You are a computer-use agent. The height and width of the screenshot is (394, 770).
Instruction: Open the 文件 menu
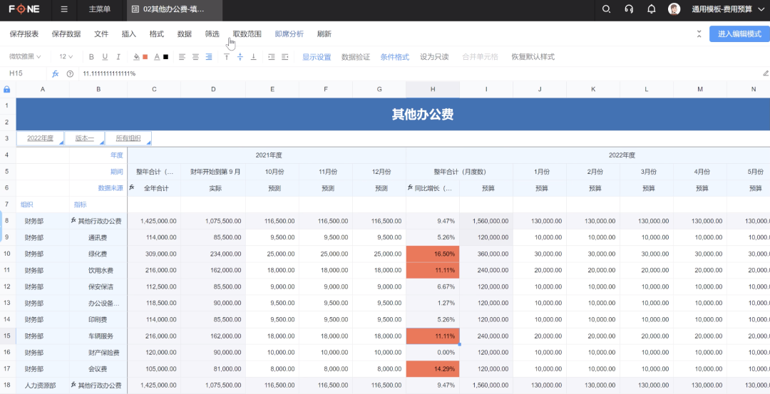(x=101, y=34)
